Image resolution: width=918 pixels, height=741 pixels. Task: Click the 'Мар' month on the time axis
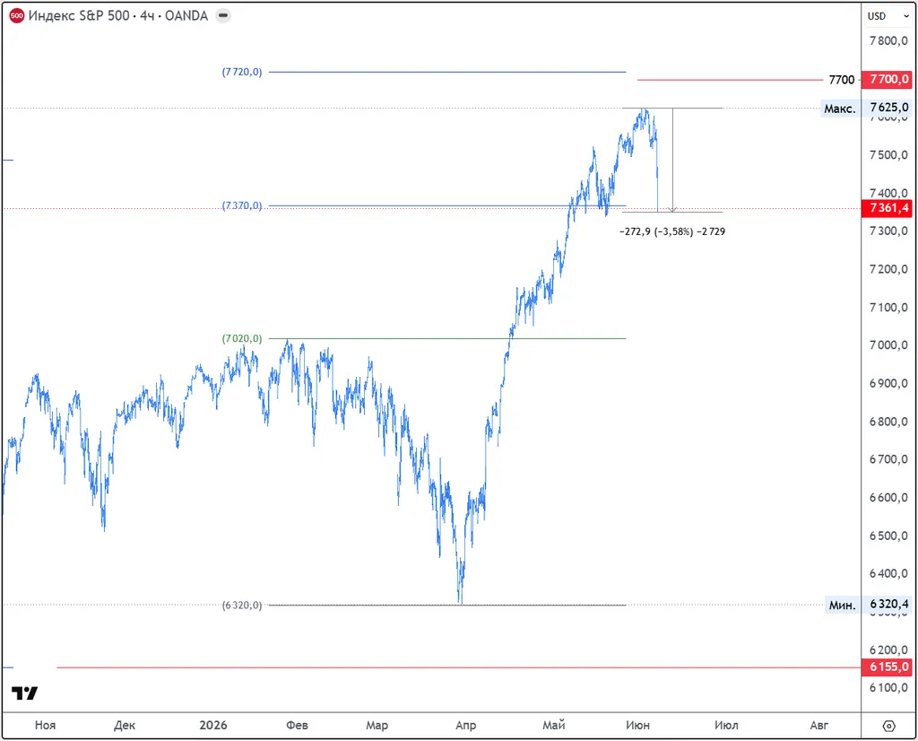tap(377, 725)
